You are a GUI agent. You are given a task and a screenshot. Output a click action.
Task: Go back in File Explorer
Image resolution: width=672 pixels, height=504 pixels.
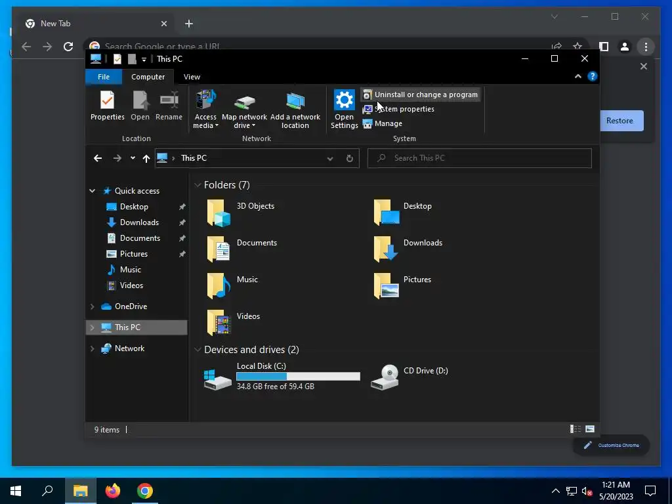tap(98, 158)
